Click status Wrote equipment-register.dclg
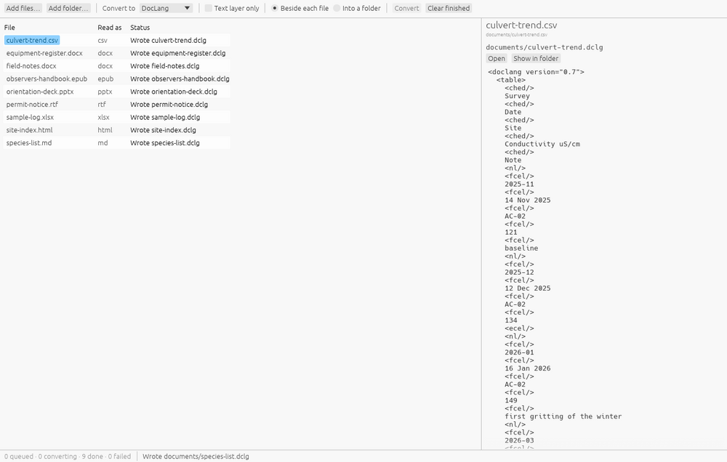 pyautogui.click(x=178, y=53)
